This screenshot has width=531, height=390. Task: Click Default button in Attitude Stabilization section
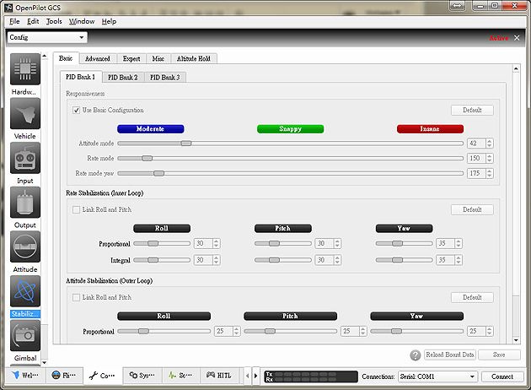point(472,297)
